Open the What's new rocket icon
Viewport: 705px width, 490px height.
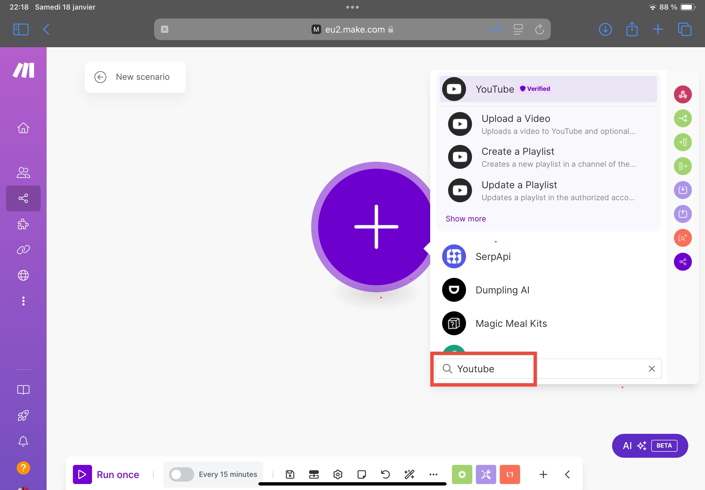coord(23,415)
